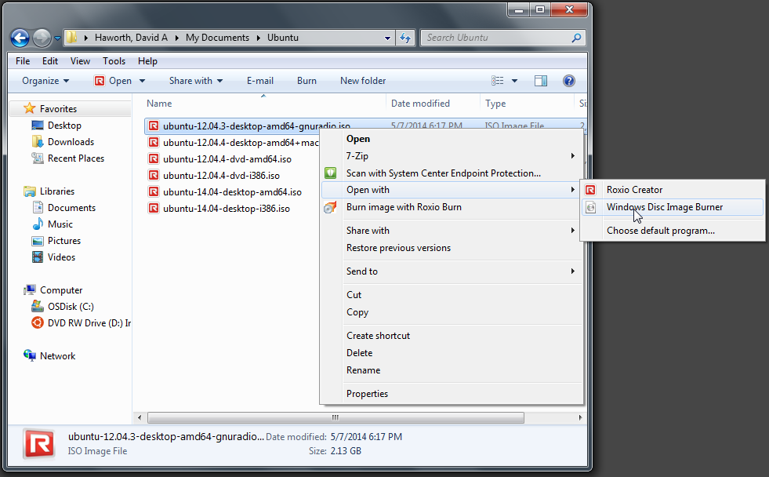
Task: Select the file ubuntu-12.04.4-dvd-i386.iso
Action: coord(221,176)
